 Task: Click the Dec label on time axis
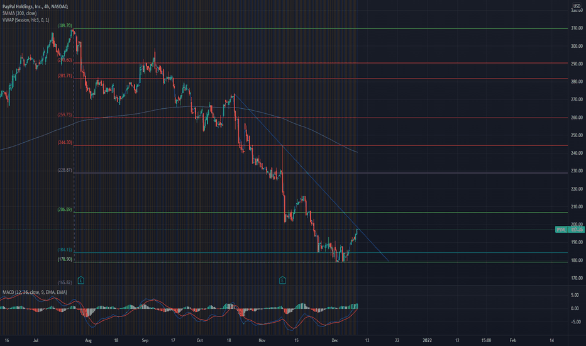335,340
